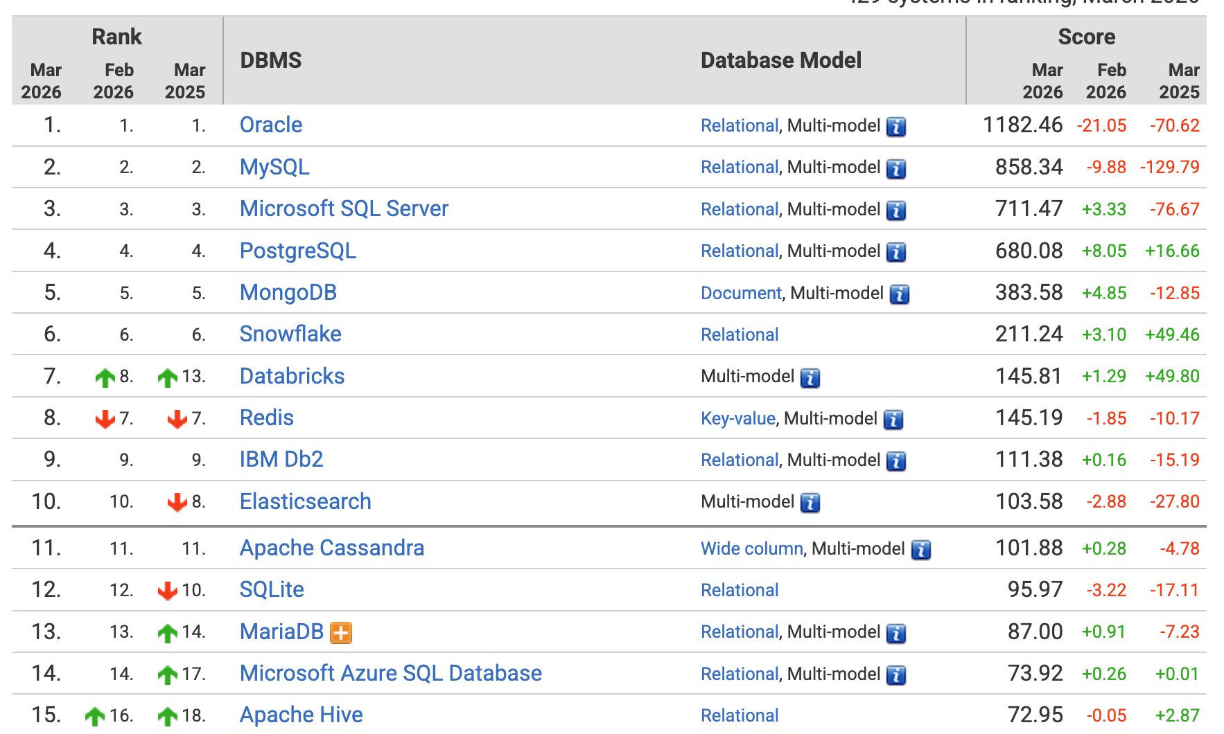The height and width of the screenshot is (734, 1224).
Task: Open the Elasticsearch DBMS link
Action: click(x=305, y=501)
